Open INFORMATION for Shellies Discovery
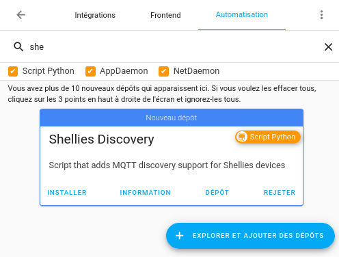 coord(146,193)
